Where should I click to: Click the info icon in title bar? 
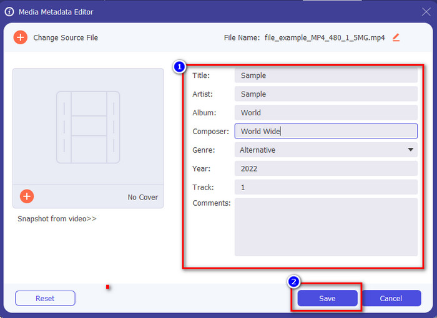[9, 12]
